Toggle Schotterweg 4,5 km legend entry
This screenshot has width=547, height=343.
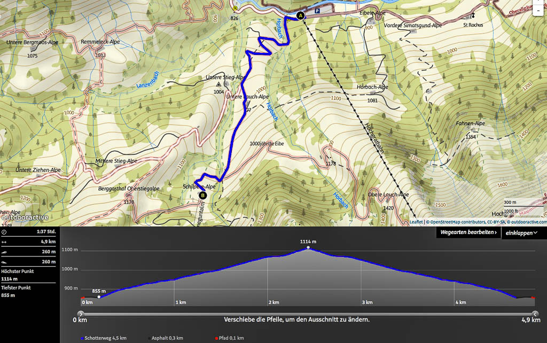coord(104,338)
